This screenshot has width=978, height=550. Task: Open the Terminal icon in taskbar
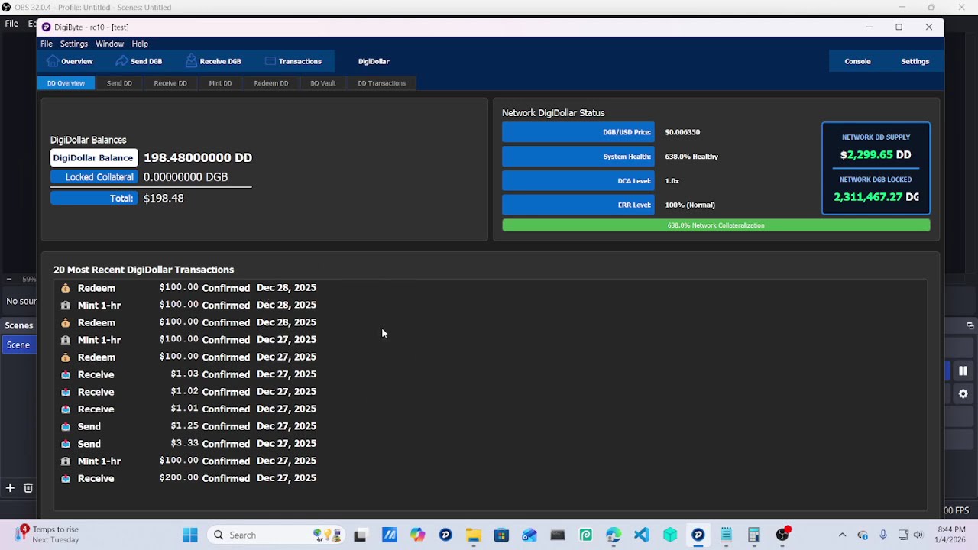[x=557, y=535]
